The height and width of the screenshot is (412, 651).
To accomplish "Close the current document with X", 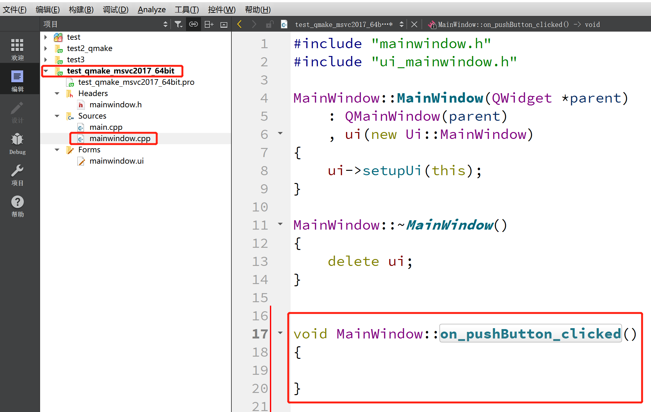I will click(x=414, y=24).
